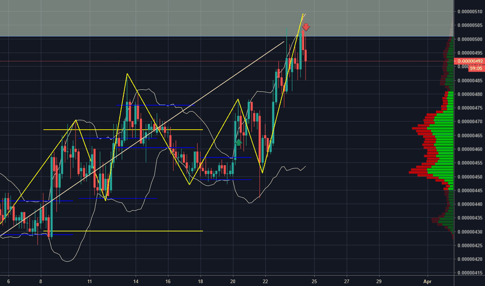Click date axis label 22
This screenshot has width=485, height=286.
click(x=265, y=281)
